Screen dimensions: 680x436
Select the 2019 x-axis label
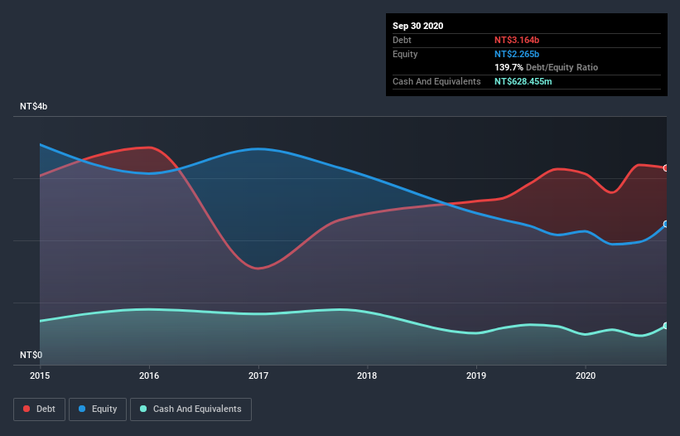coord(476,375)
